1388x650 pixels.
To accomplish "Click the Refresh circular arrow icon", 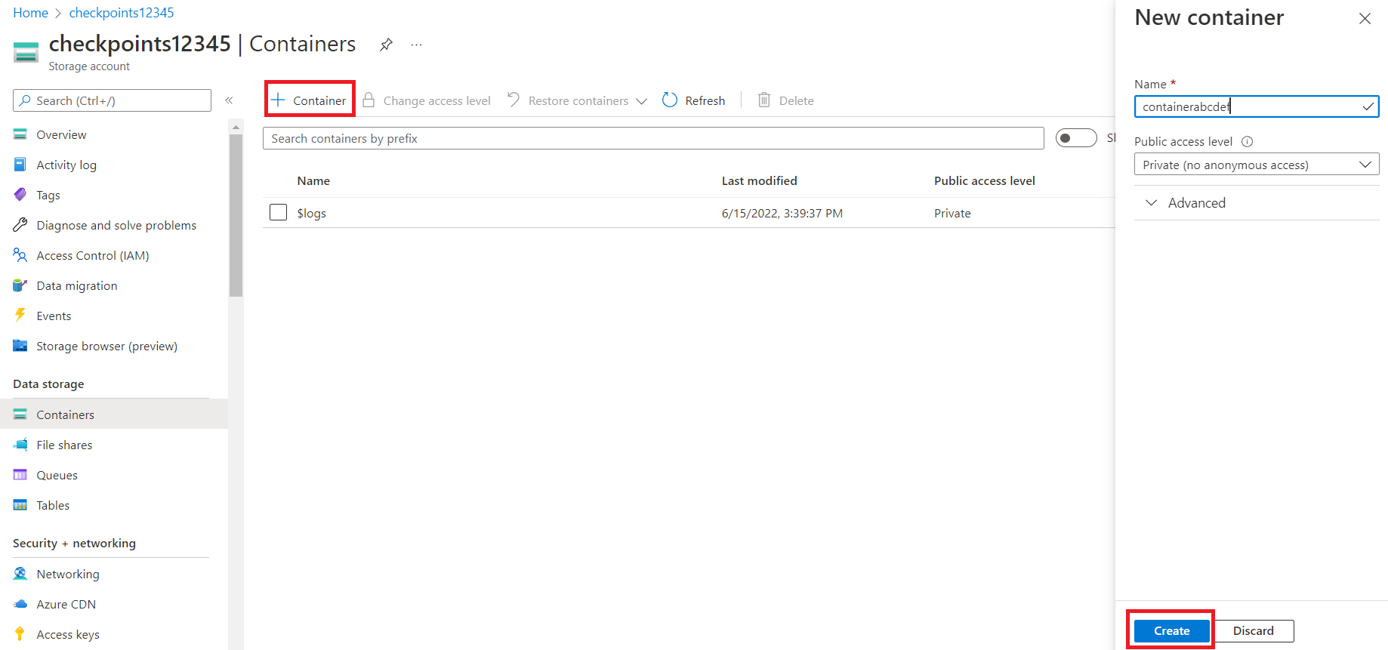I will (x=670, y=100).
